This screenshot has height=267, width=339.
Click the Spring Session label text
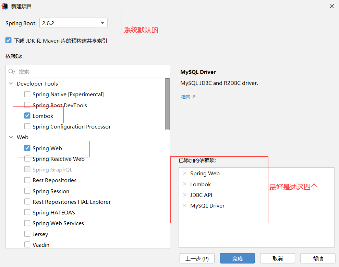(x=51, y=191)
